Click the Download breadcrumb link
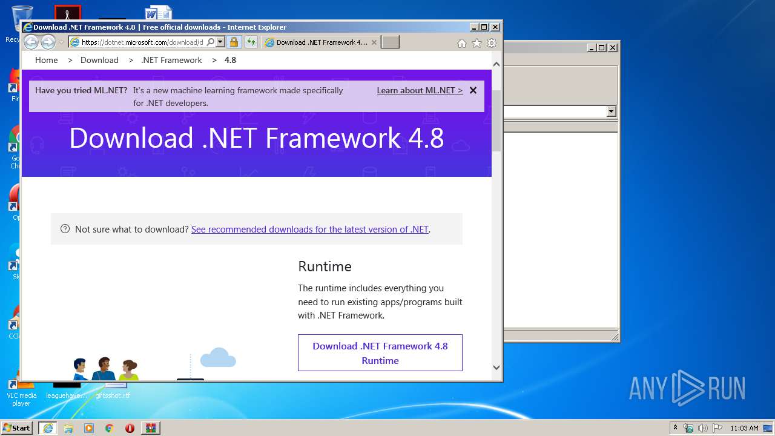 coord(99,60)
